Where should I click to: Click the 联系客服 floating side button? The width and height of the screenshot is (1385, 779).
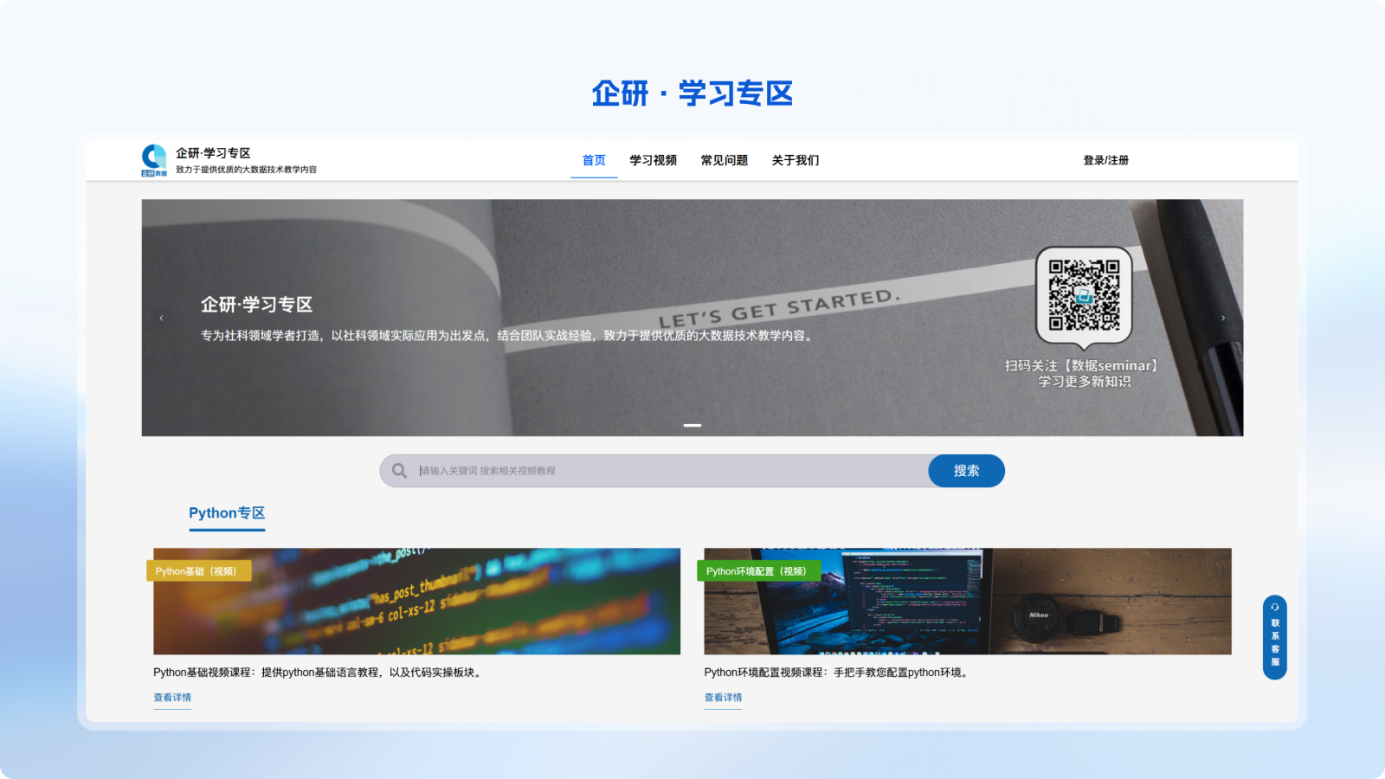pos(1274,637)
